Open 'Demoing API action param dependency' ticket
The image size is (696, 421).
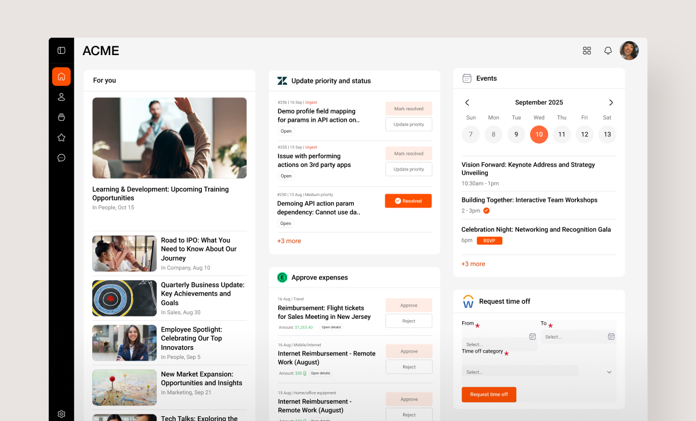(319, 208)
